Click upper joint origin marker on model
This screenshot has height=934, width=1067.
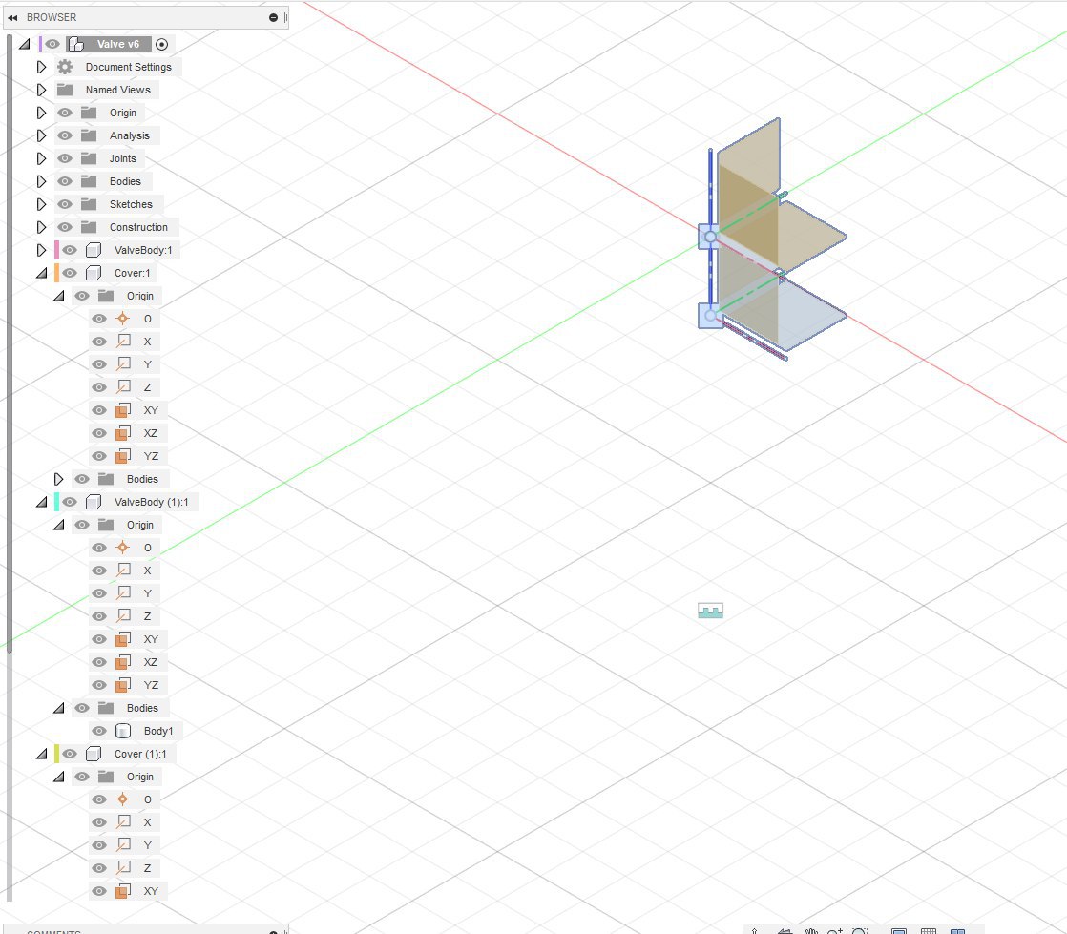(710, 237)
